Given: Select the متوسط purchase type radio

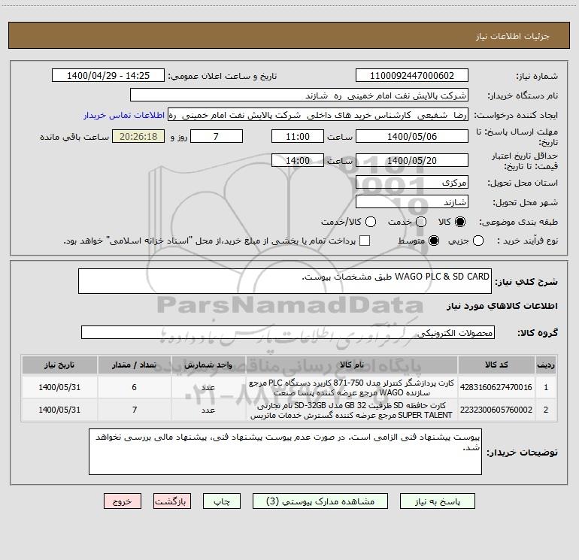Looking at the screenshot, I should point(434,241).
